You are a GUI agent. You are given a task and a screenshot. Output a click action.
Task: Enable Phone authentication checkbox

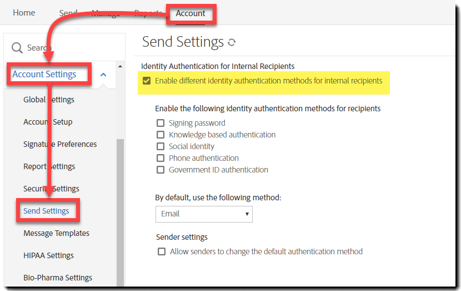tap(161, 158)
